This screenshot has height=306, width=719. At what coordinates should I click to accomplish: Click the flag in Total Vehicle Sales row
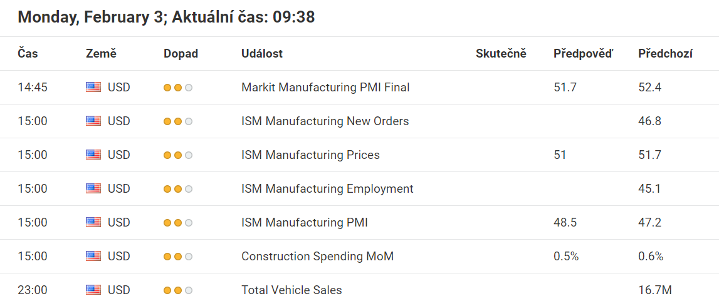tap(93, 290)
